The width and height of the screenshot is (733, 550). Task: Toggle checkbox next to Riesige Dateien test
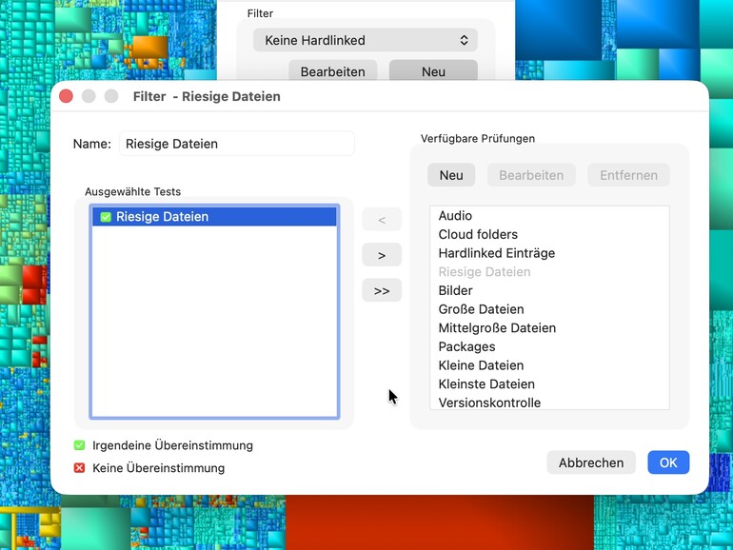[x=106, y=217]
